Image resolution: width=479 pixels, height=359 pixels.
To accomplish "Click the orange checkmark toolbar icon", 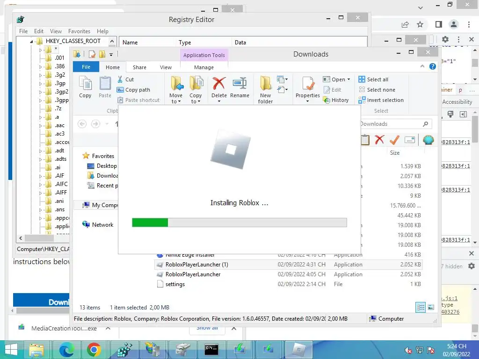I will pyautogui.click(x=394, y=140).
